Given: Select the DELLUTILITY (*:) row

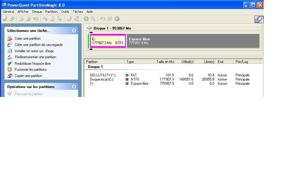Looking at the screenshot, I should click(170, 75).
